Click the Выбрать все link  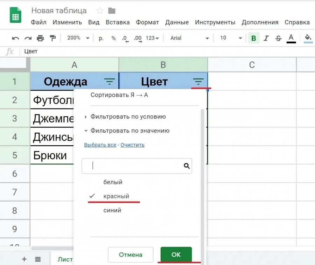click(x=100, y=145)
